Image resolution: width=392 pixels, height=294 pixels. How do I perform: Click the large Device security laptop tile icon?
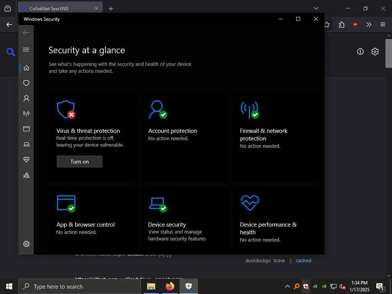158,204
